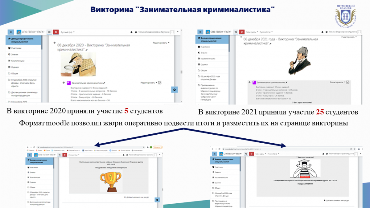Toggle completion checkbox in 2020 quiz activity row
The height and width of the screenshot is (208, 370).
[x=160, y=83]
